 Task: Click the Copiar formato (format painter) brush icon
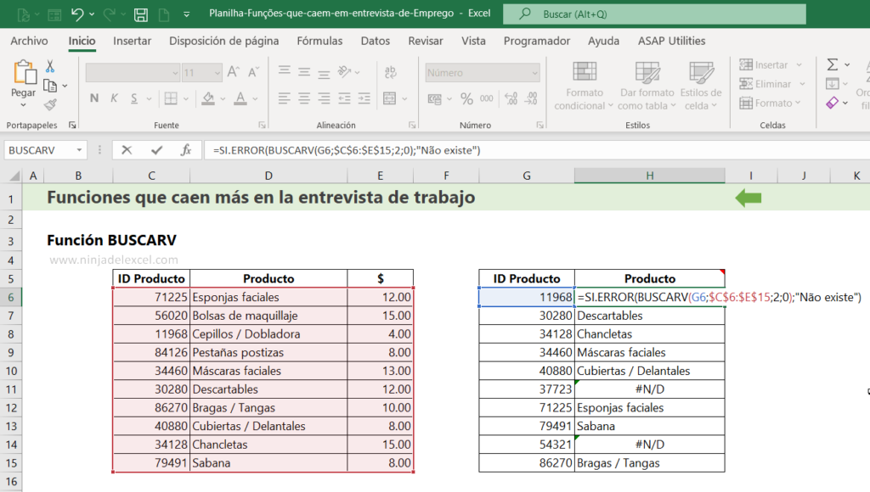(50, 103)
